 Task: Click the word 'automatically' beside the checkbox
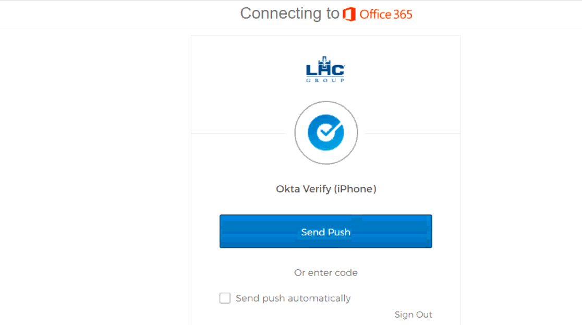319,298
